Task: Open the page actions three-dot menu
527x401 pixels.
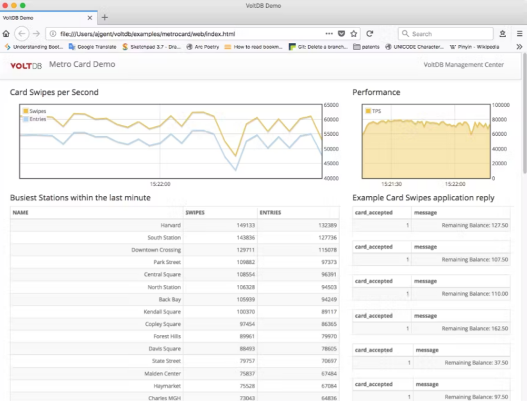Action: point(329,34)
